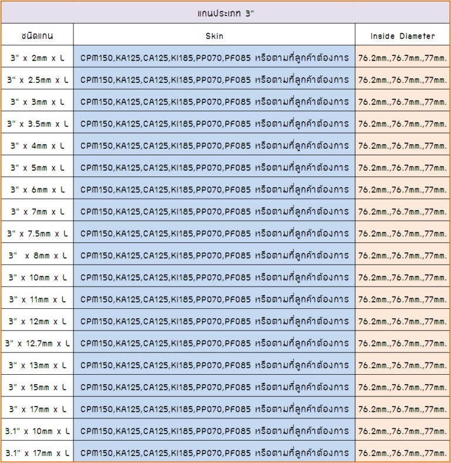Image resolution: width=451 pixels, height=463 pixels.
Task: Select Inside Diameter cell in the 3.1" x 10mm row
Action: click(x=402, y=429)
